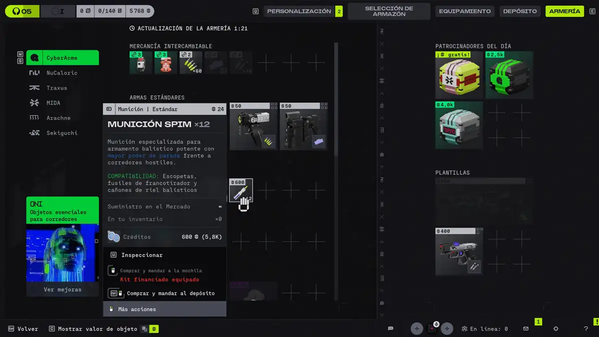The image size is (599, 337).
Task: Open the Equipamiento tab
Action: point(465,11)
